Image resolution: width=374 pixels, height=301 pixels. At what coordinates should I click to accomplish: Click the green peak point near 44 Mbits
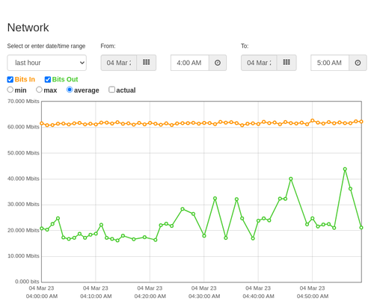[345, 169]
